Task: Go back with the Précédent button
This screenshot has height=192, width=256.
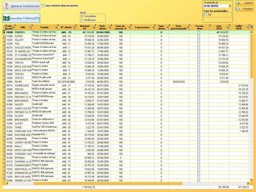Action: tap(244, 9)
